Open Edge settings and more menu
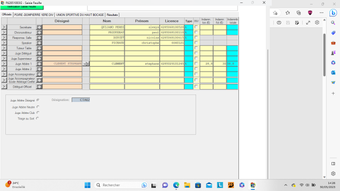340x191 pixels. coord(321,13)
